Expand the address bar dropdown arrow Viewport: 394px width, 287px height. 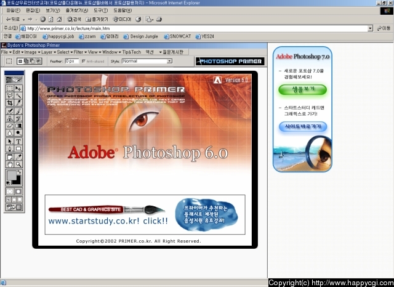tap(370, 28)
